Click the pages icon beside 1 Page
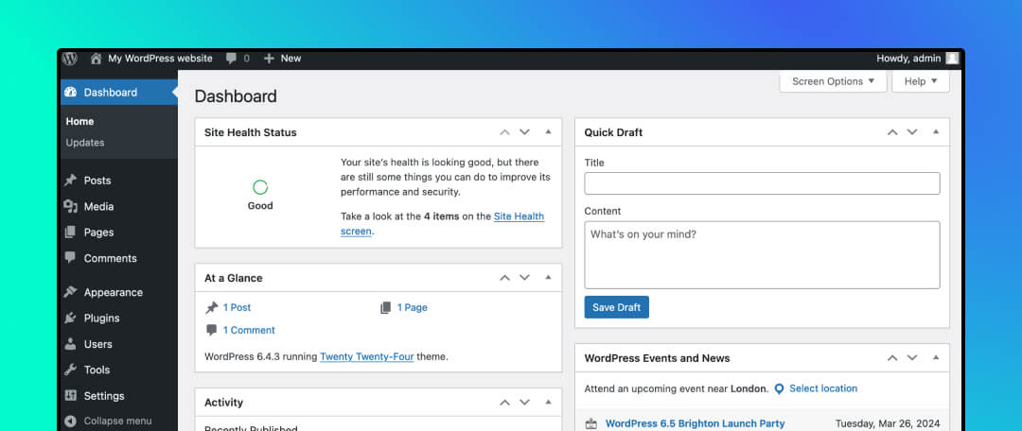 [x=386, y=308]
